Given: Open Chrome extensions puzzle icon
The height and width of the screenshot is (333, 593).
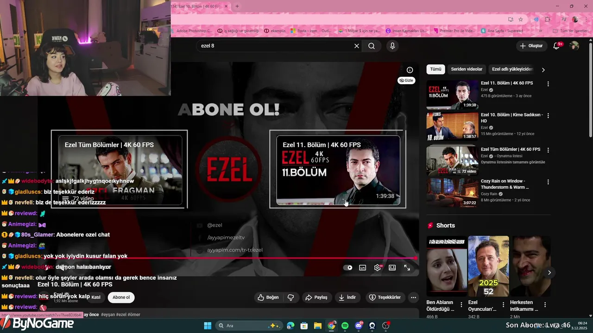Looking at the screenshot, I should pyautogui.click(x=548, y=19).
